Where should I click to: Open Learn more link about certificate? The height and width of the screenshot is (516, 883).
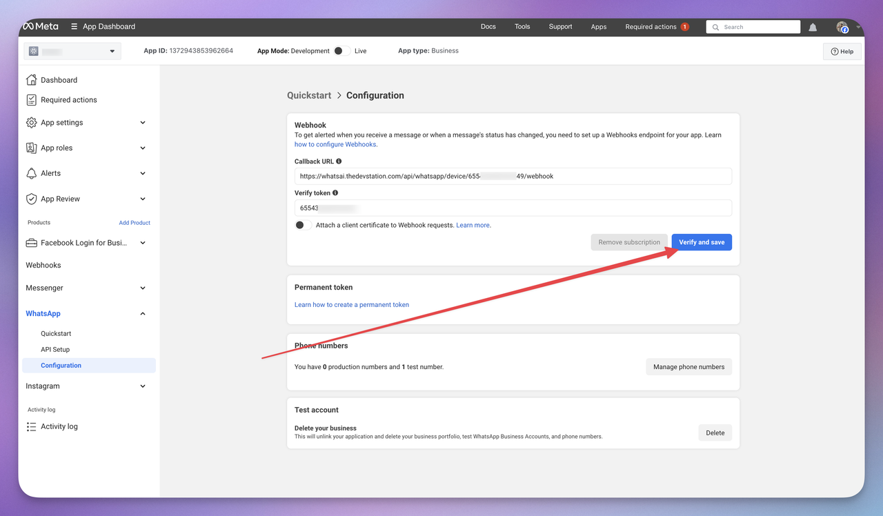coord(473,226)
